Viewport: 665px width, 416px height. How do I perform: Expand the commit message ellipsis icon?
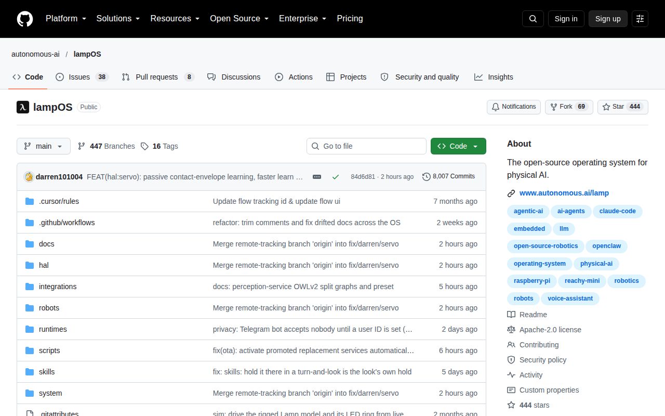coord(317,177)
